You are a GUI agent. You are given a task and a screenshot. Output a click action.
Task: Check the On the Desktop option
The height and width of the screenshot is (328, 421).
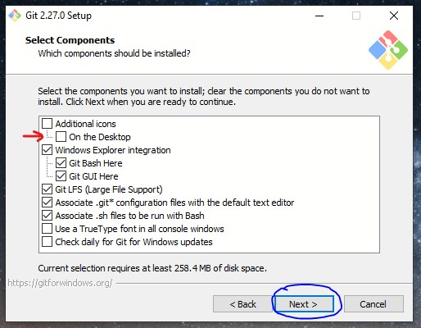pos(61,137)
